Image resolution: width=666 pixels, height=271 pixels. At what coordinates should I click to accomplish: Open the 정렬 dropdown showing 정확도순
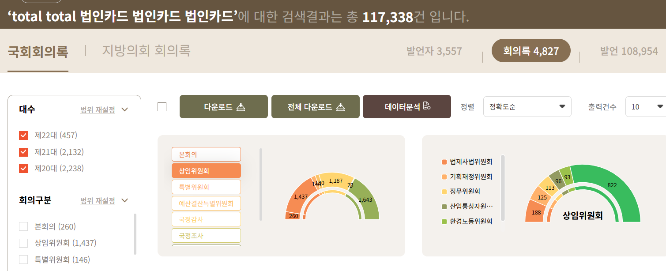coord(527,106)
